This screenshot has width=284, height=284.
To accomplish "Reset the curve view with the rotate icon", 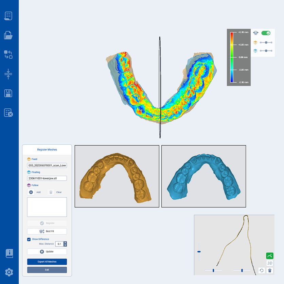I will (262, 270).
